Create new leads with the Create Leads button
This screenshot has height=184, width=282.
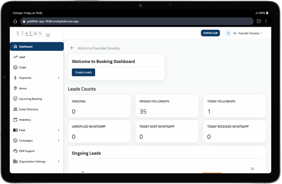83,72
